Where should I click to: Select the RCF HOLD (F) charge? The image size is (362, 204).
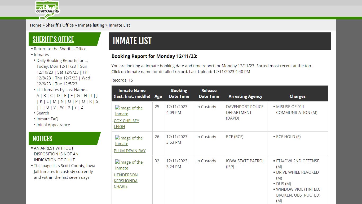(x=288, y=137)
